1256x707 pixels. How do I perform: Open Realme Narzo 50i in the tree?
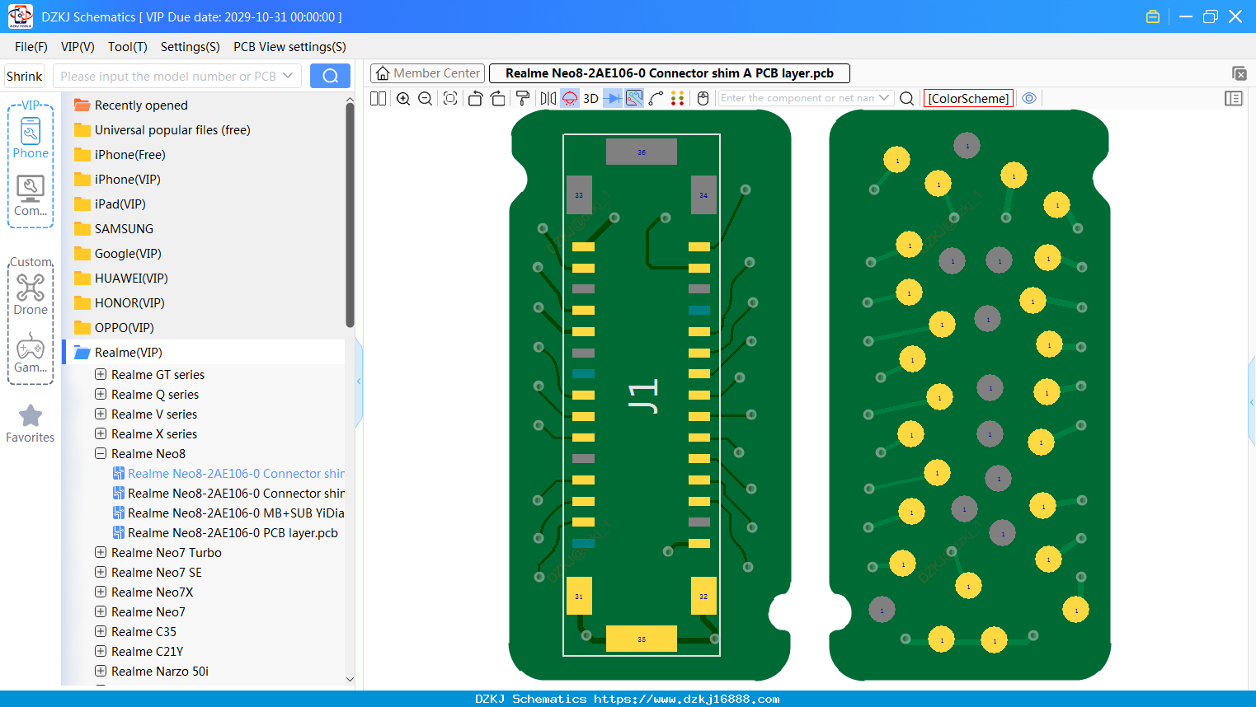click(x=160, y=671)
